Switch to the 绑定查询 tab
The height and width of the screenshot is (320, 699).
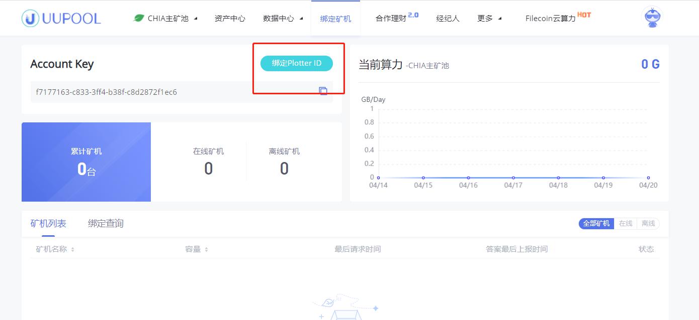(x=106, y=224)
